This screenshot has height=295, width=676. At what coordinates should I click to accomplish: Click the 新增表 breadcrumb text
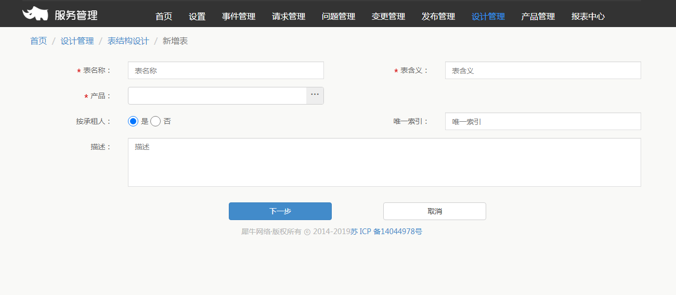[175, 41]
